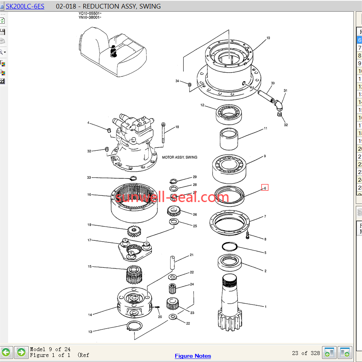Select the highlighted callout 6 in diagram

pyautogui.click(x=265, y=188)
